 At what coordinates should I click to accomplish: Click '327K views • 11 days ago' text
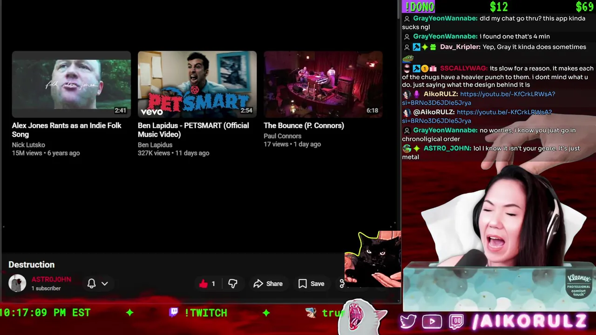tap(173, 153)
